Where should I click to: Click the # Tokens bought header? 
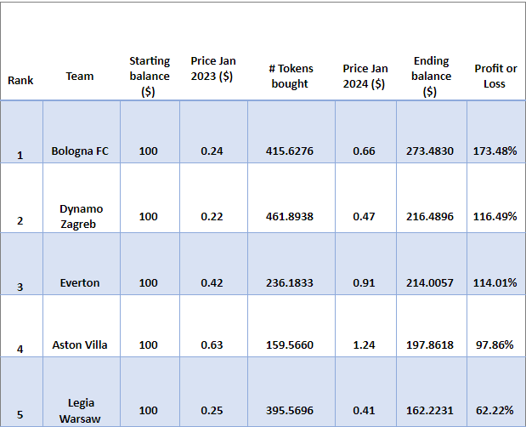[291, 77]
